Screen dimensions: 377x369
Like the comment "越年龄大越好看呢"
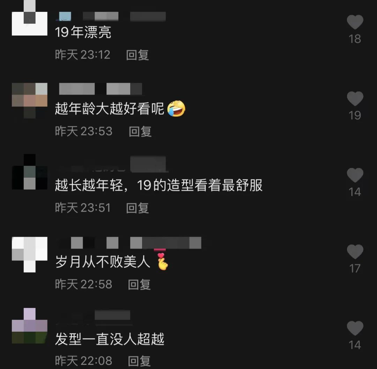point(355,98)
